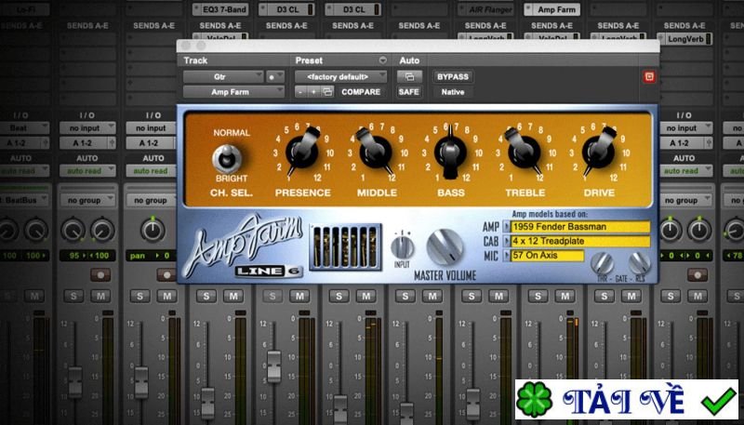The width and height of the screenshot is (744, 425).
Task: Open the factory default preset dropdown
Action: tap(340, 76)
